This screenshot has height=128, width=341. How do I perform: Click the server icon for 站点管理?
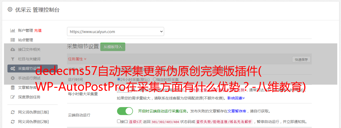point(13,40)
